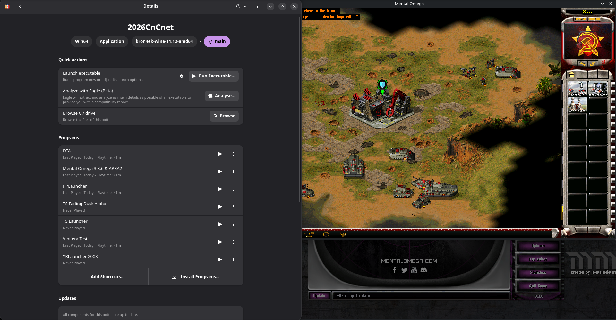Open launch options gear for Launch executable

point(181,76)
